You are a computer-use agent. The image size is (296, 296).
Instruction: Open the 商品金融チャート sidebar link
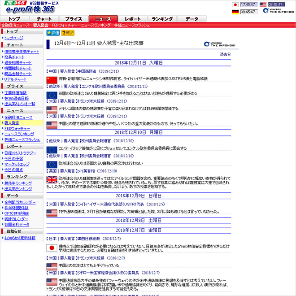pyautogui.click(x=18, y=74)
